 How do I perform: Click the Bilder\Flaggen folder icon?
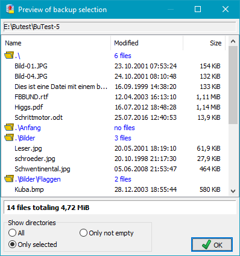click(9, 179)
